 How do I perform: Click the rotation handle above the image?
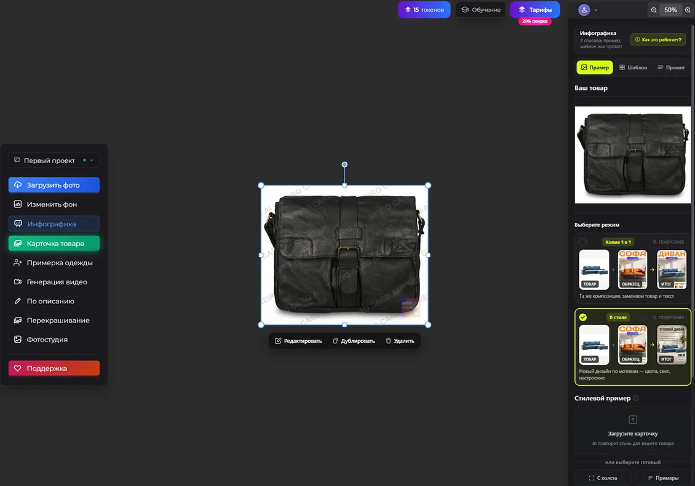tap(344, 164)
